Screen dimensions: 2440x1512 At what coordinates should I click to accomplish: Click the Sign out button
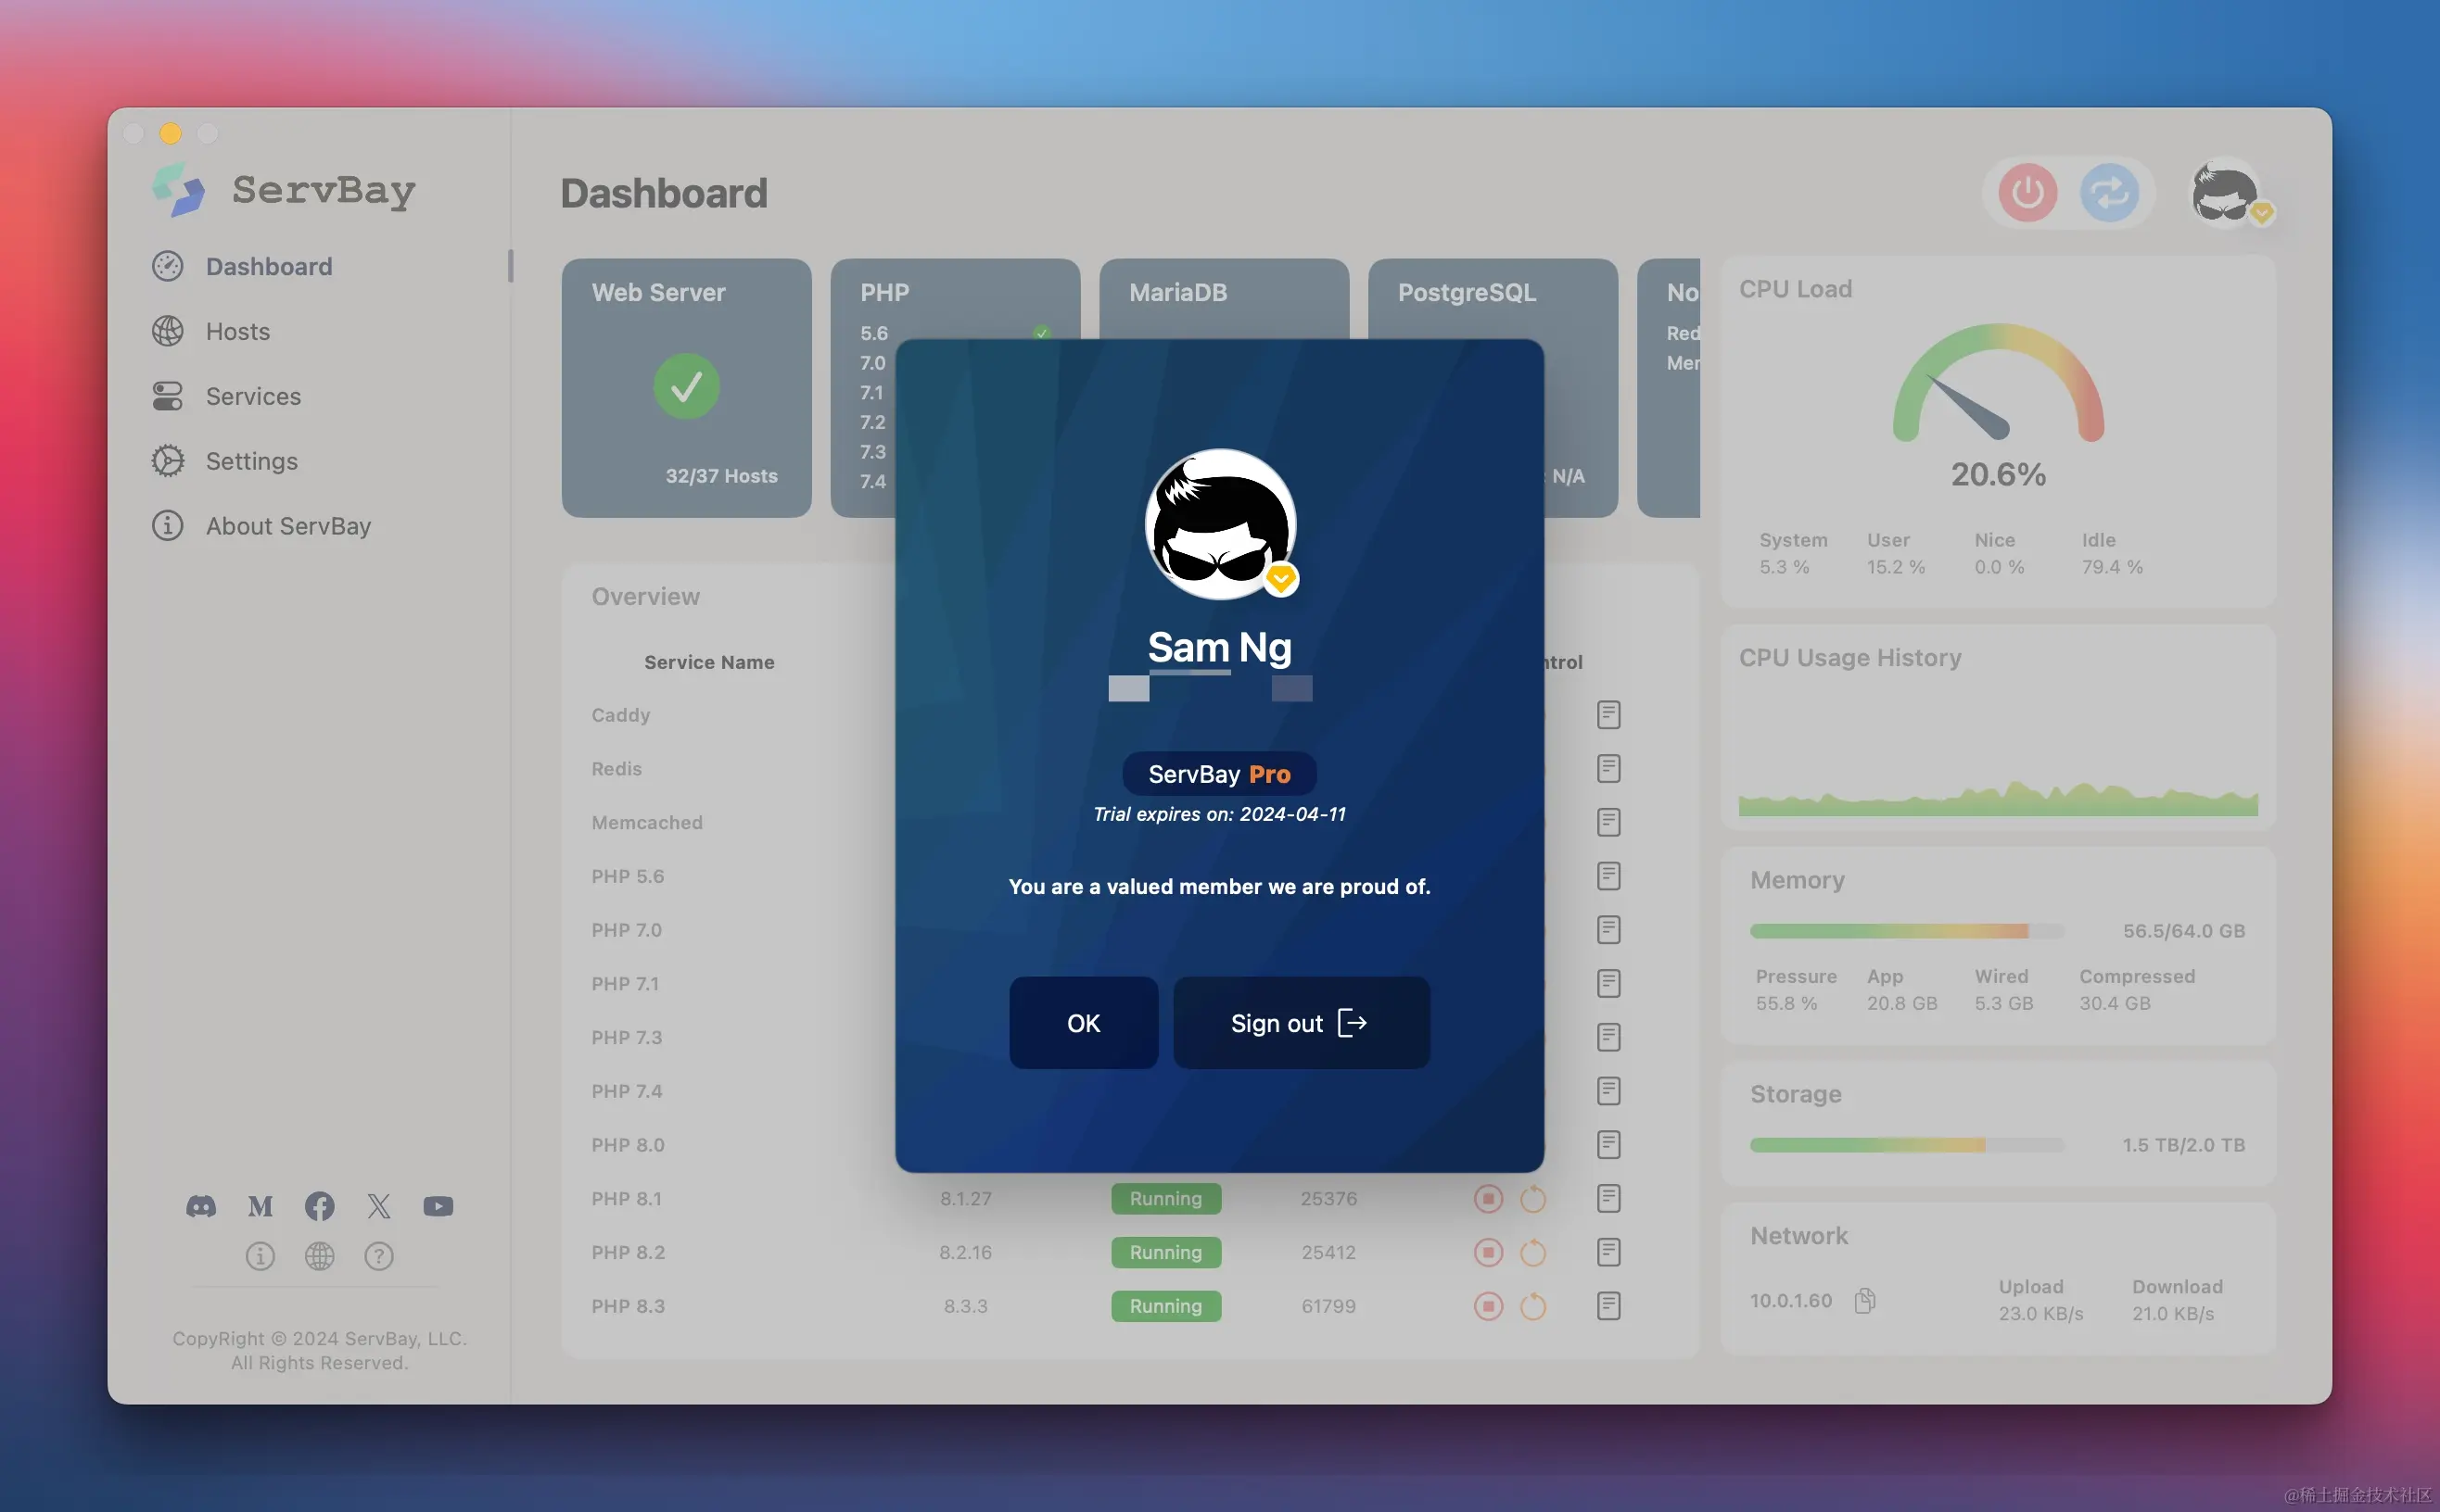[x=1300, y=1023]
